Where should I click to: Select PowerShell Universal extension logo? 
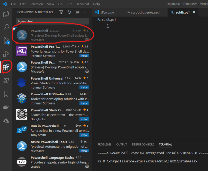click(22, 83)
